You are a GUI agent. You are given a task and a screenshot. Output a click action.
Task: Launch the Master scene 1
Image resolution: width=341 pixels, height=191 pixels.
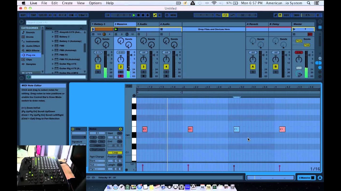pyautogui.click(x=294, y=29)
